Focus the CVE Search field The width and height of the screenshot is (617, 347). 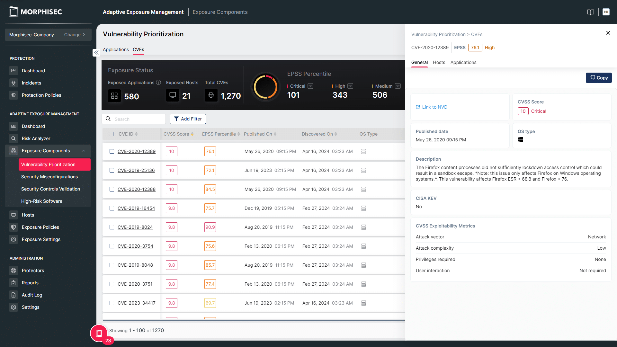click(x=134, y=119)
